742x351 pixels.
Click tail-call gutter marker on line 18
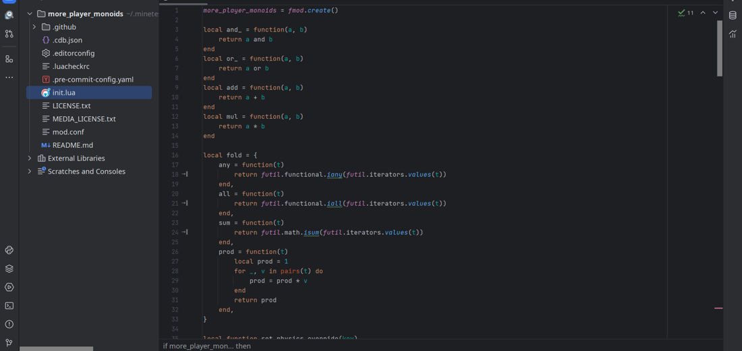point(185,174)
